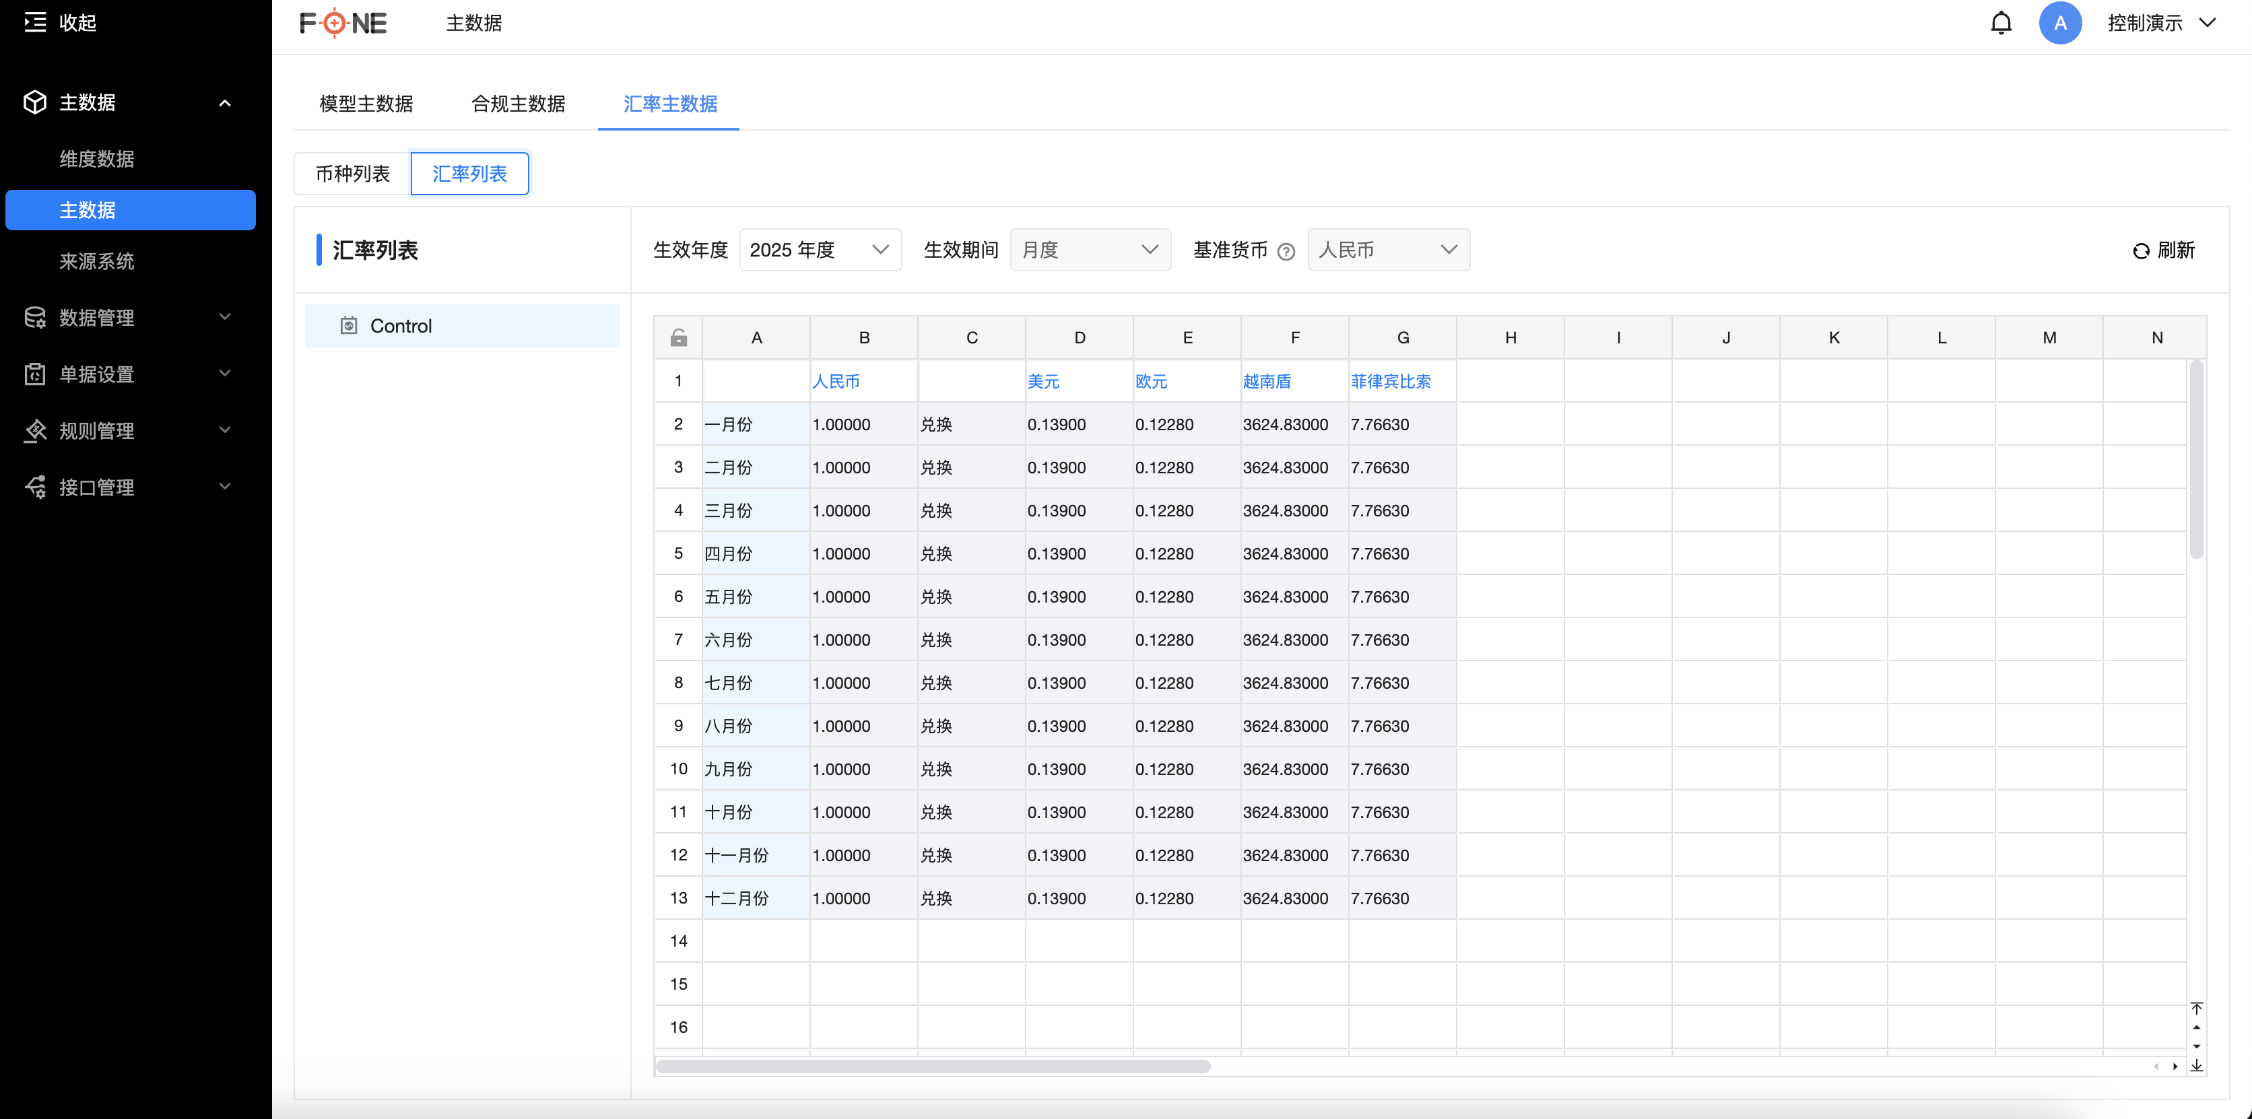Click the 基准货币 help question icon

pos(1286,252)
